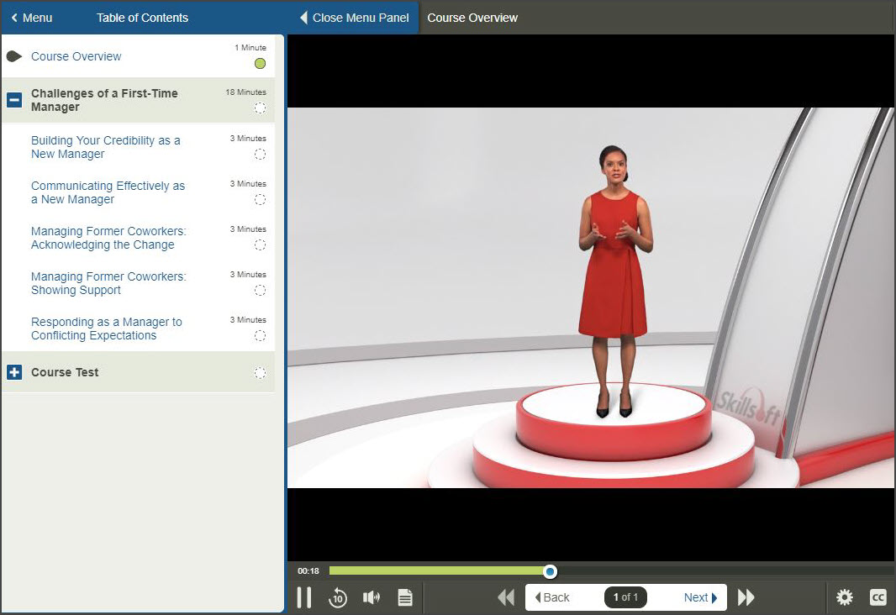Viewport: 896px width, 615px height.
Task: Open Course Overview in the contents list
Action: point(76,56)
